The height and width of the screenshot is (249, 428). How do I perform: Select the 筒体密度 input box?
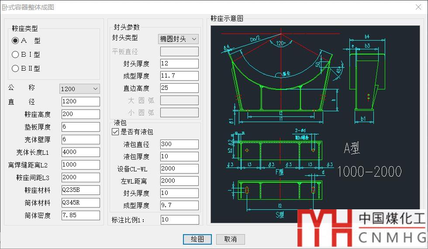click(x=80, y=215)
